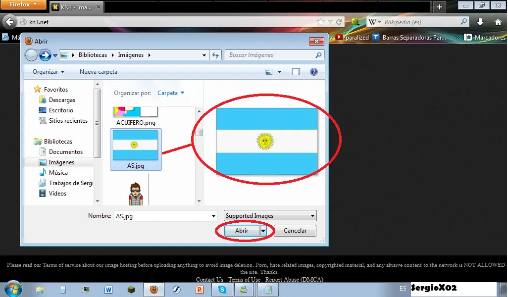Open Sitios recientes in the navigation pane
Viewport: 508px width, 297px height.
[x=68, y=120]
